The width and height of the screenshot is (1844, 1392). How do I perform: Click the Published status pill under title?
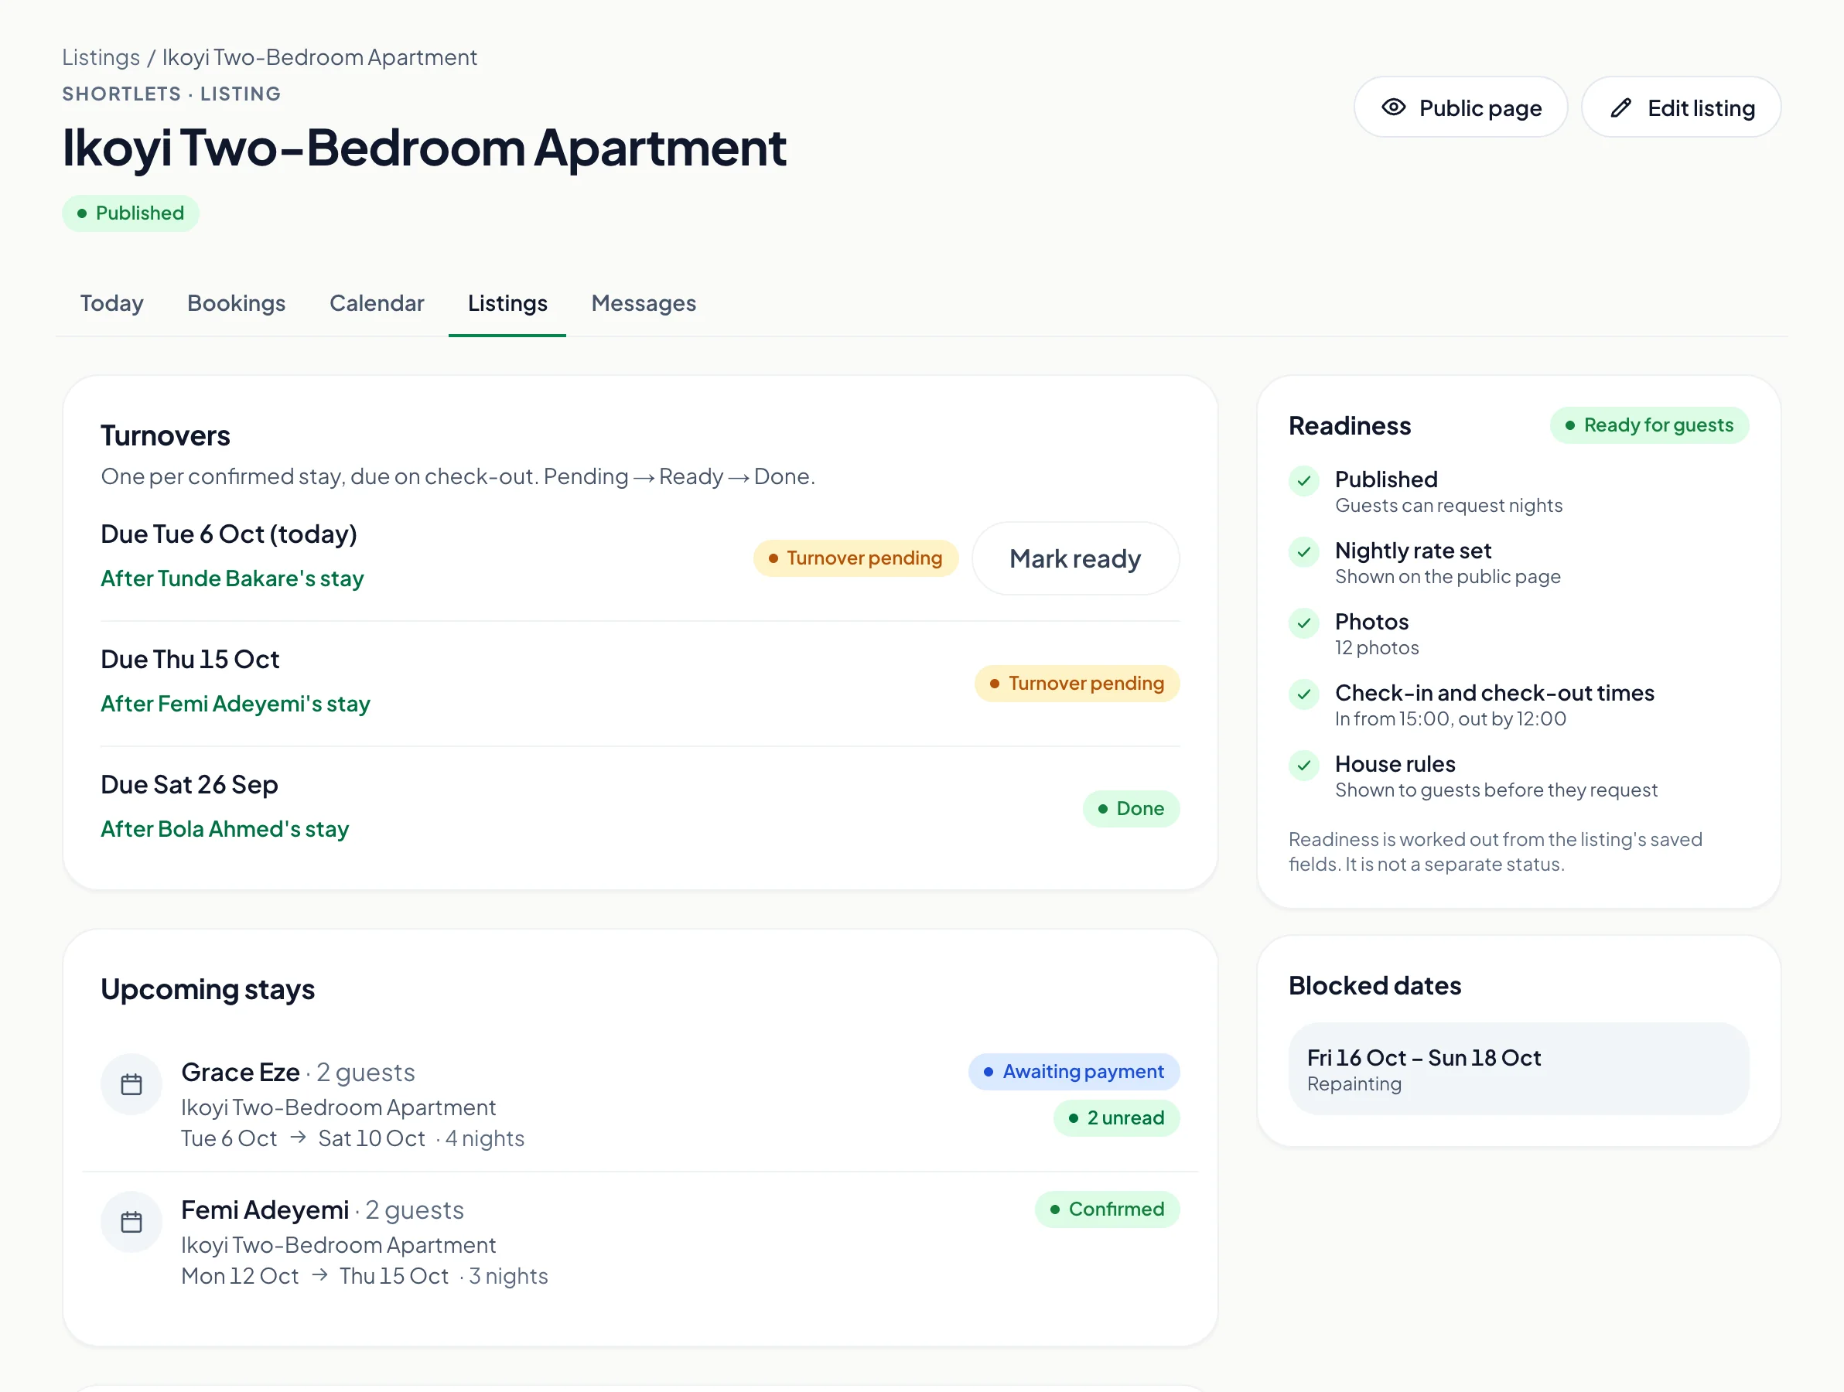tap(131, 213)
